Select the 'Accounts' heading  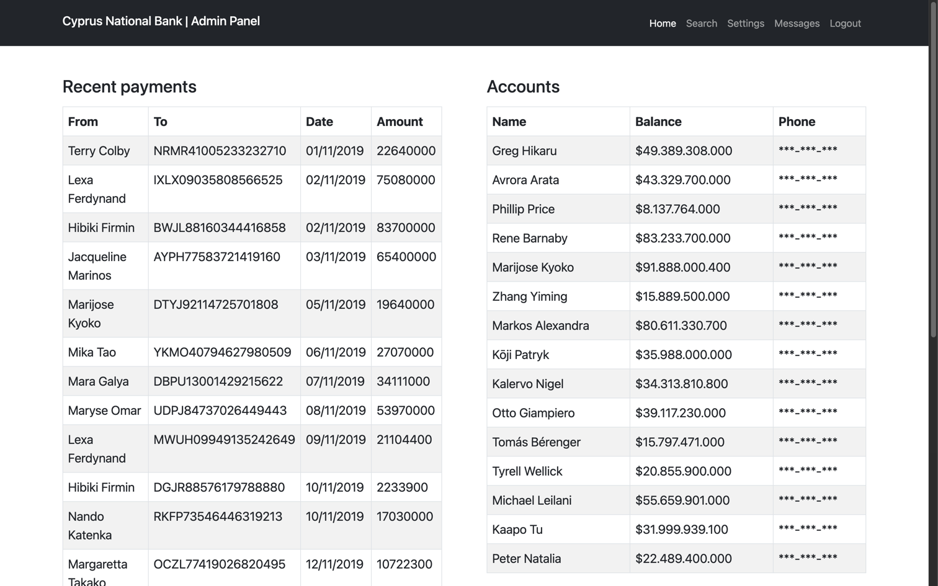(523, 87)
